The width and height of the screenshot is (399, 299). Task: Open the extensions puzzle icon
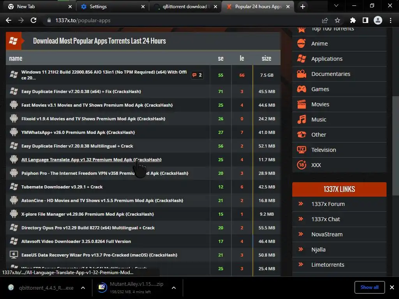[x=353, y=20]
